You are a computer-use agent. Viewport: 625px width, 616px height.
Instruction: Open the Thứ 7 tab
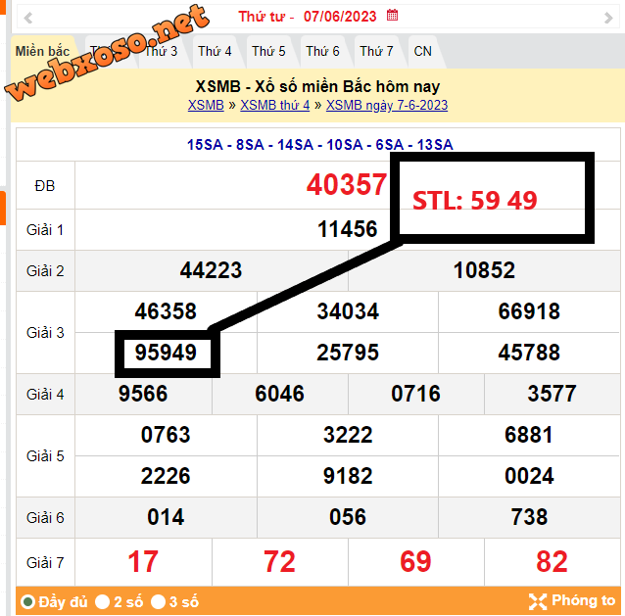click(x=376, y=51)
